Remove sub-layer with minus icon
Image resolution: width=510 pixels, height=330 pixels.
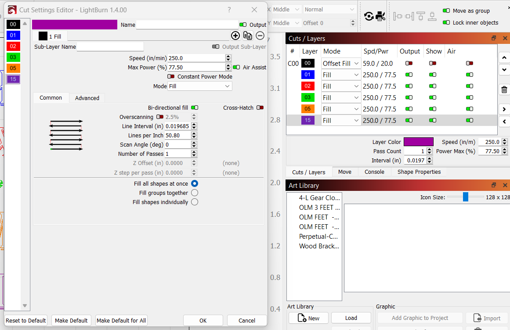click(x=260, y=36)
